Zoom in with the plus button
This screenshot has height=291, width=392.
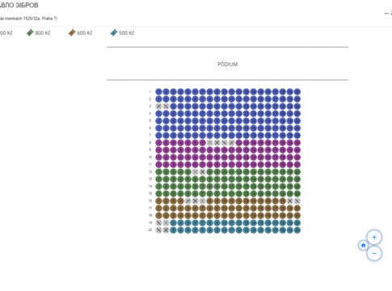(x=374, y=238)
